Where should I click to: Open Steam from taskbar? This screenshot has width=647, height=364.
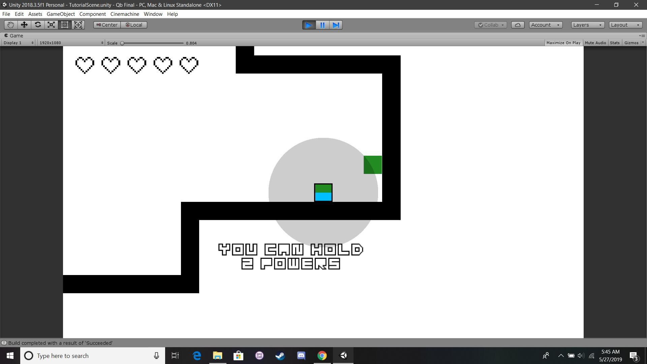[x=280, y=356]
